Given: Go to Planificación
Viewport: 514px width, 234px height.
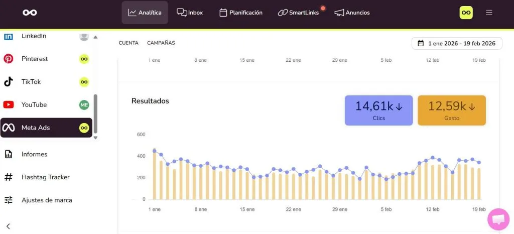Looking at the screenshot, I should click(241, 13).
